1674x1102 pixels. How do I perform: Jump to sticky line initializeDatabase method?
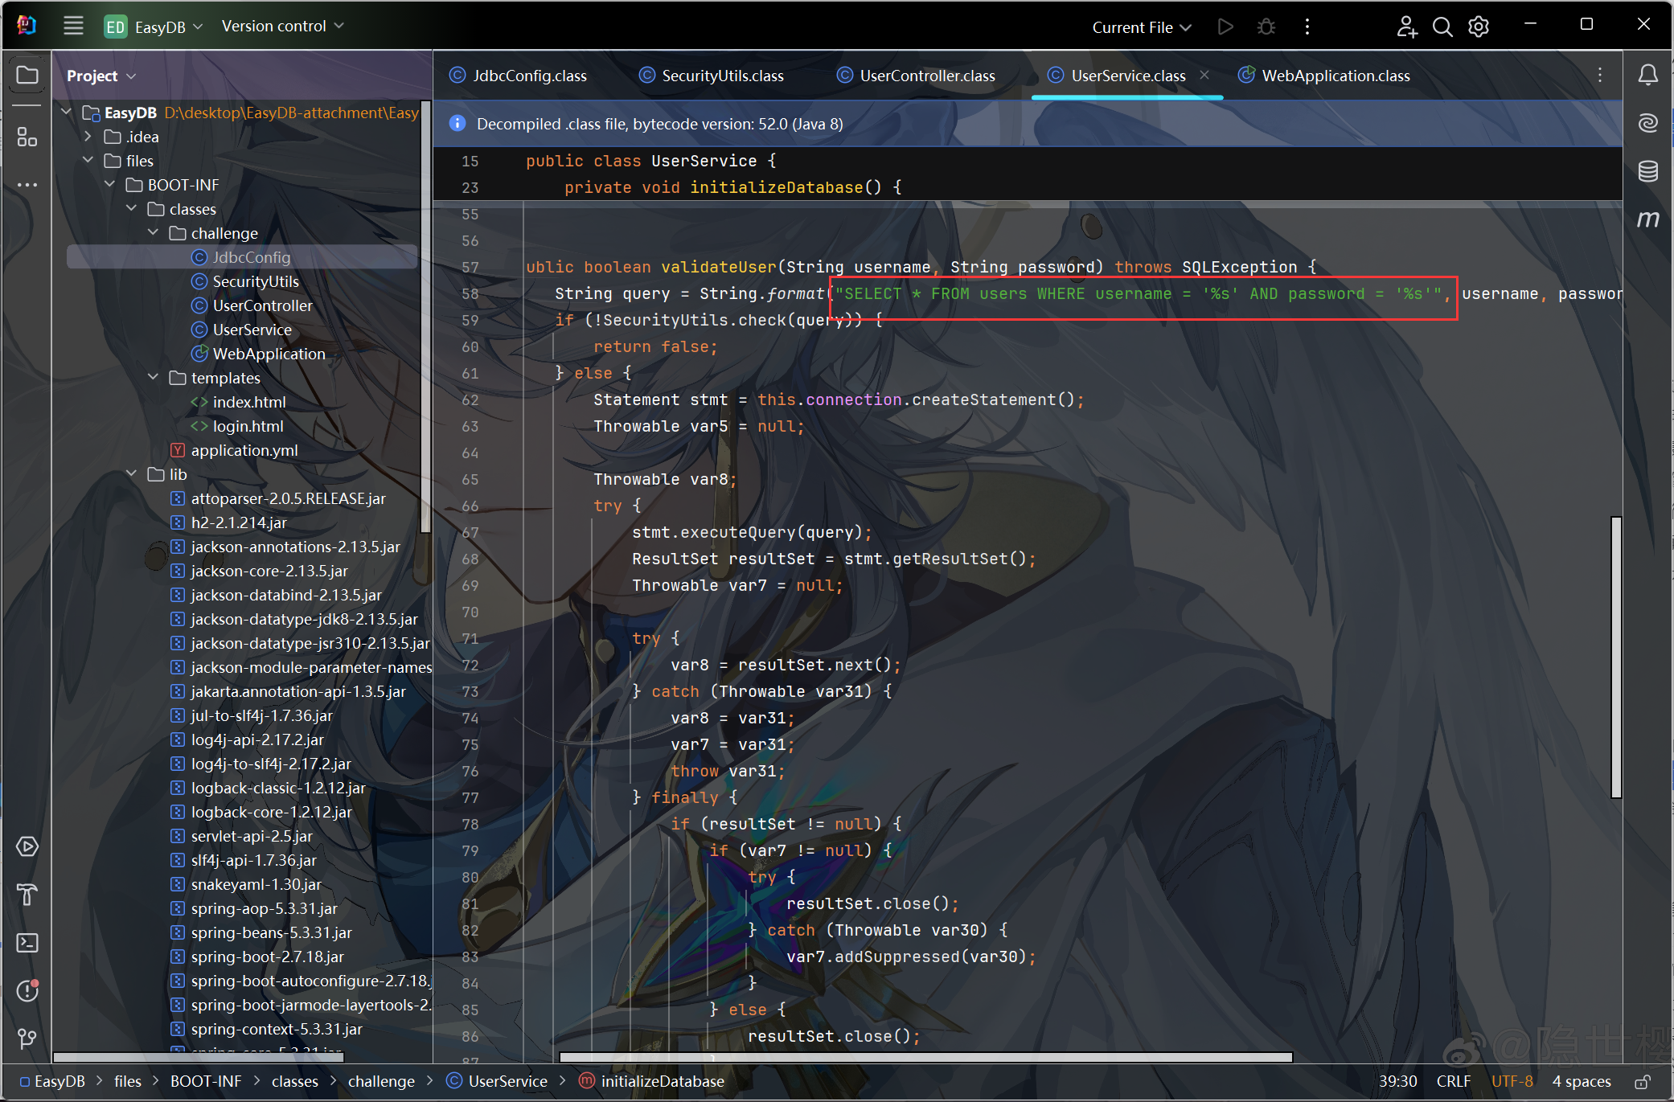pos(732,187)
